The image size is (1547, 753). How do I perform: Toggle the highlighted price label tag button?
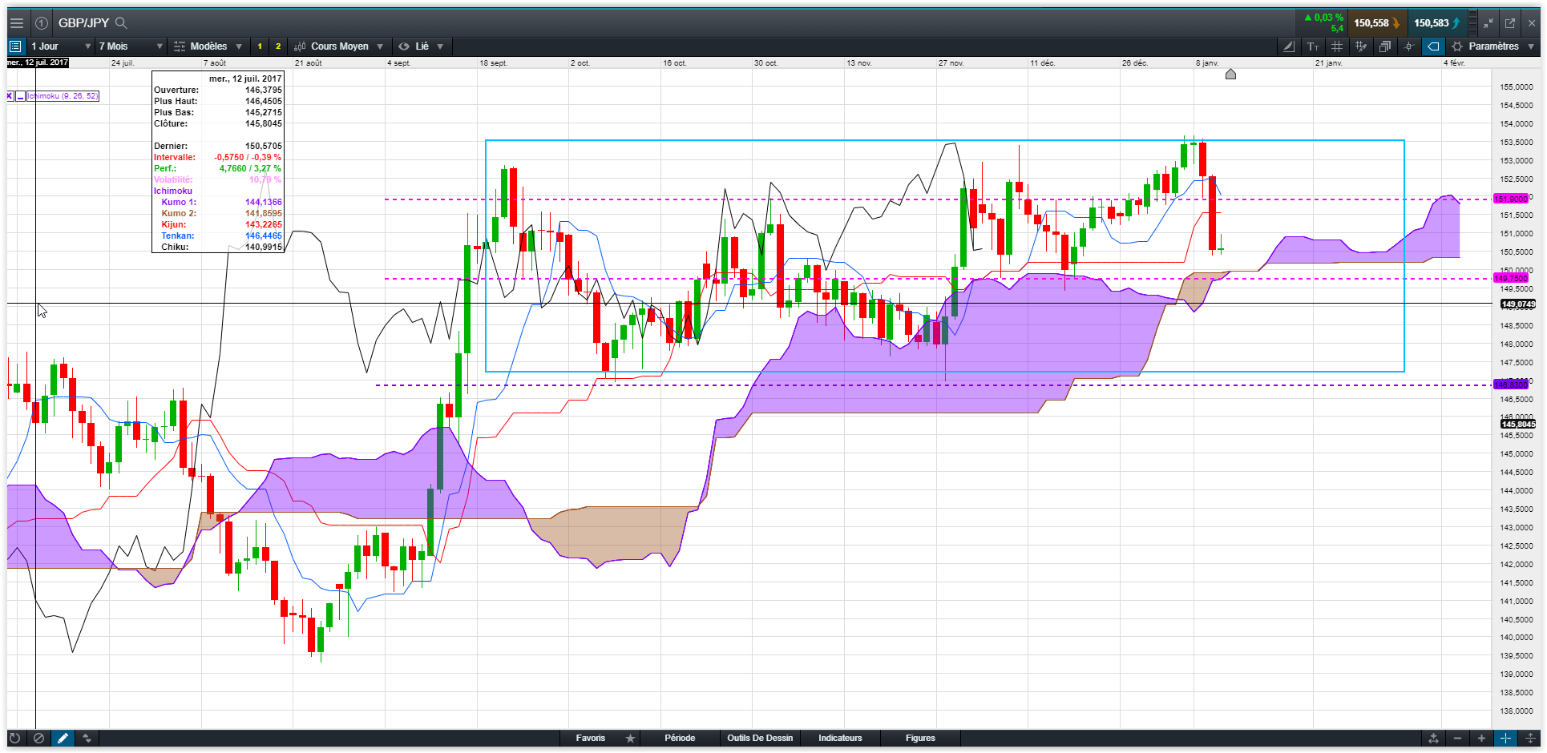1433,46
